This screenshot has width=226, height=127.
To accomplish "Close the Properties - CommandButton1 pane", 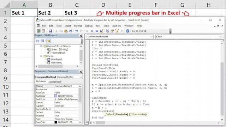I will tap(81, 72).
